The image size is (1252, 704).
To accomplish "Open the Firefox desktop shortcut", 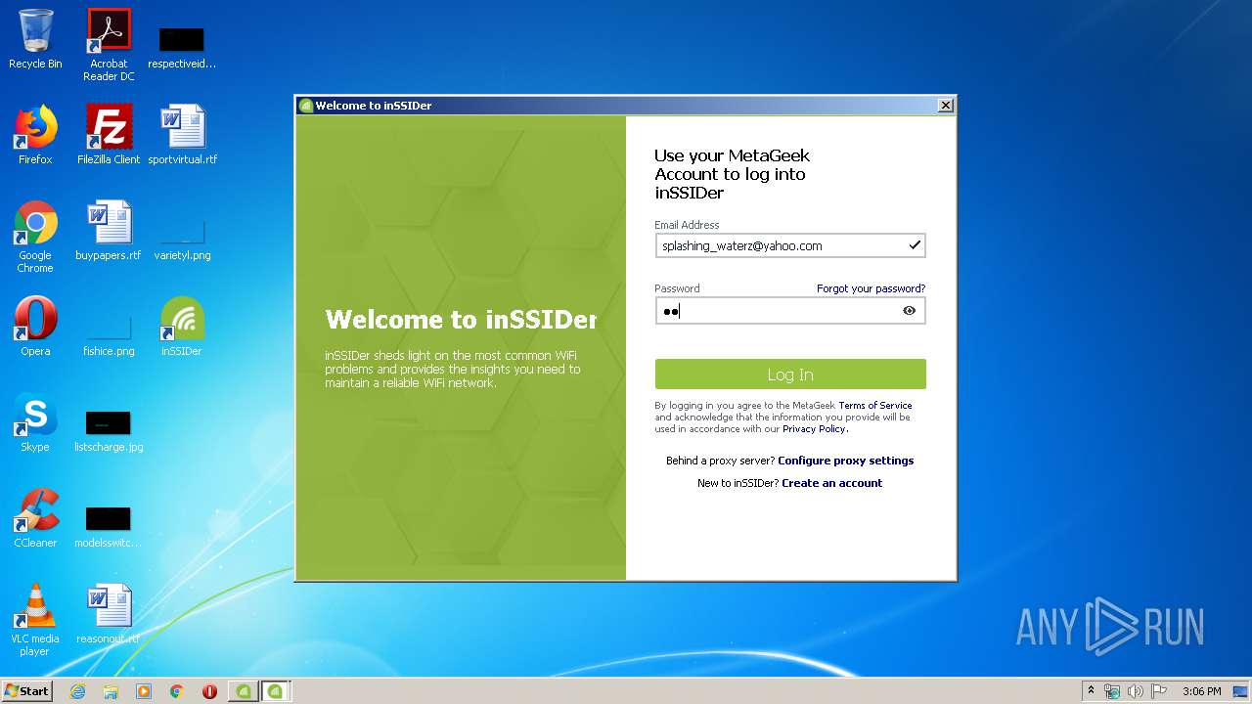I will pyautogui.click(x=35, y=135).
